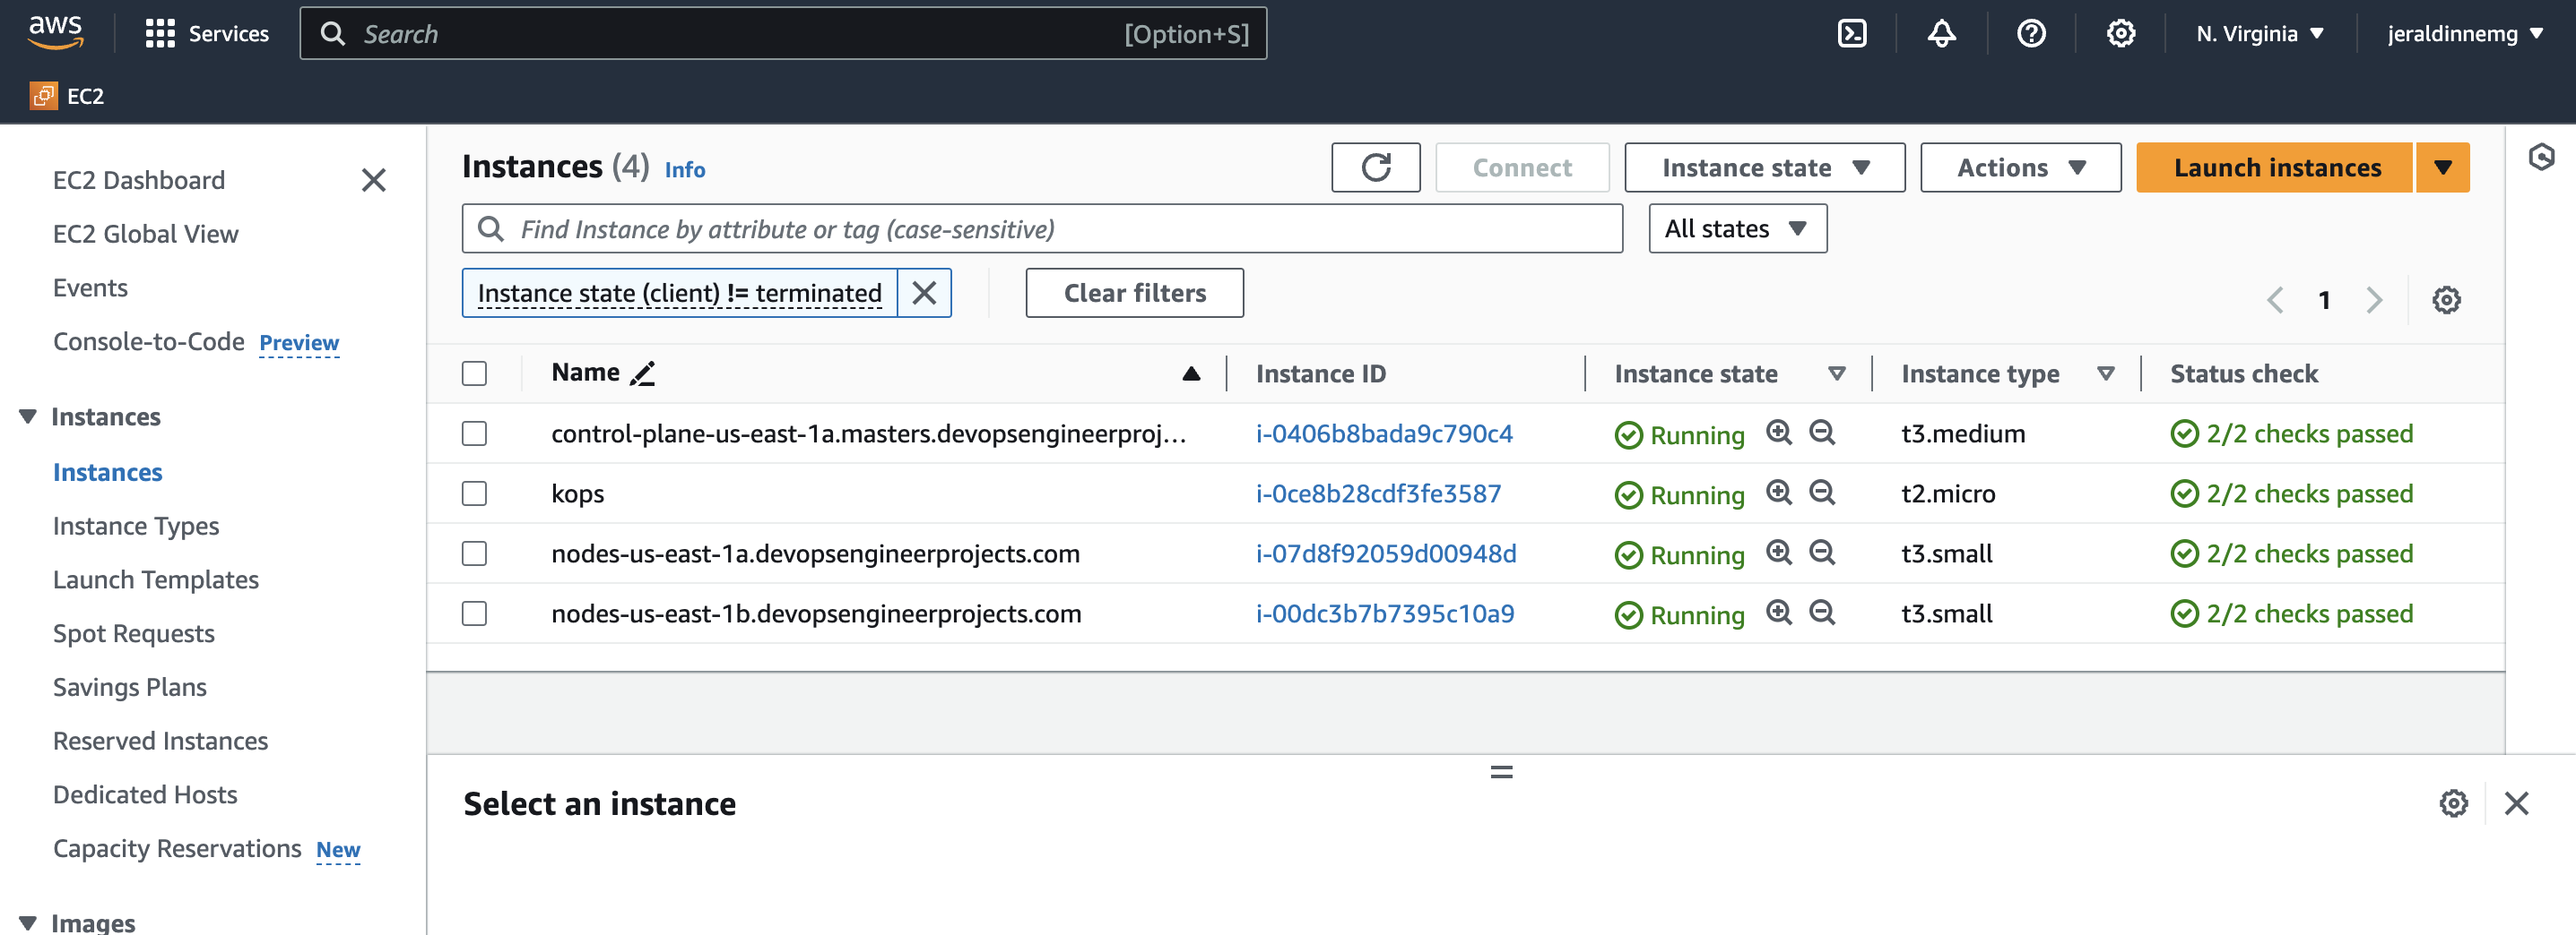
Task: Open the Instance state dropdown
Action: [x=1764, y=167]
